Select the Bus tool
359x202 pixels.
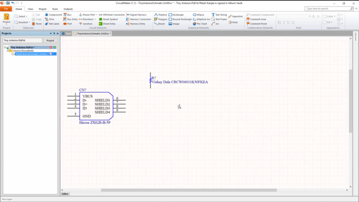67,14
